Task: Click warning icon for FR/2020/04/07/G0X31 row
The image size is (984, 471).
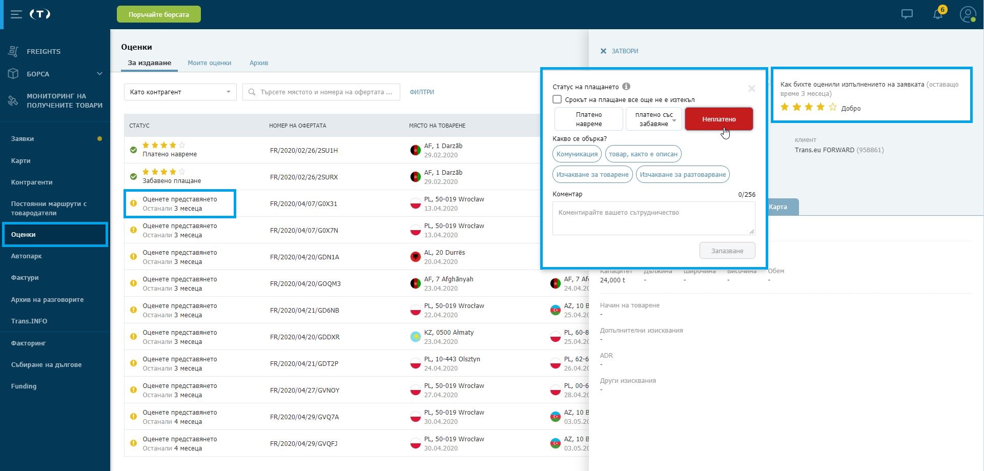Action: tap(133, 203)
